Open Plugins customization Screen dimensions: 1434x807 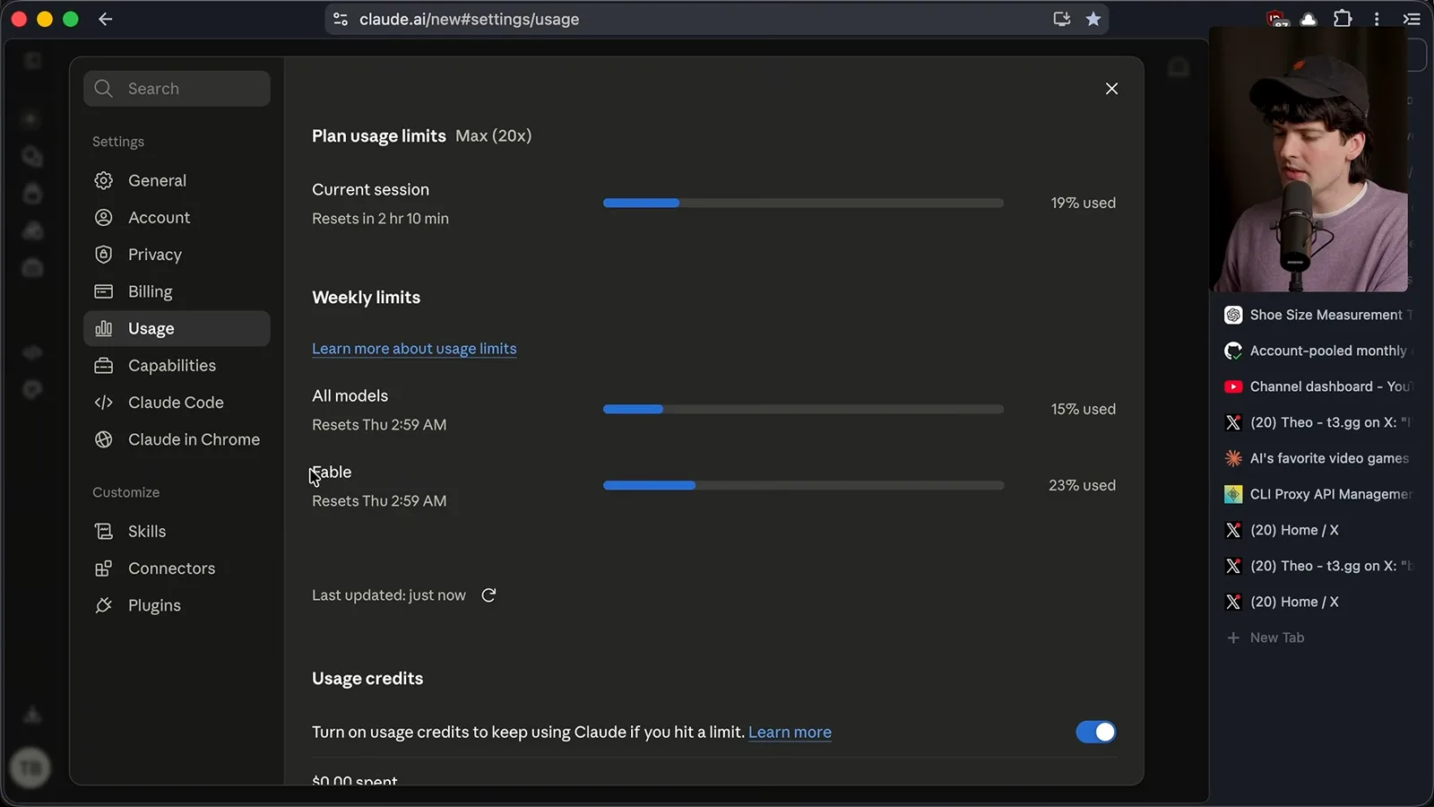(177, 605)
